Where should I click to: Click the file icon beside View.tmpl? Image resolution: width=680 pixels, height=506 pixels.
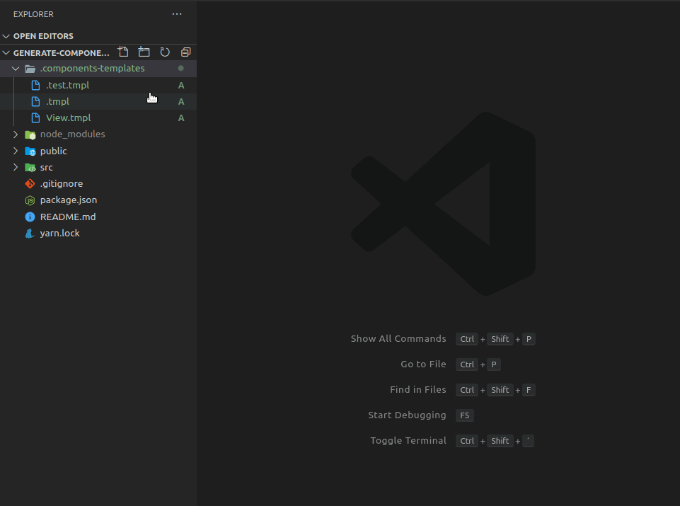coord(36,118)
